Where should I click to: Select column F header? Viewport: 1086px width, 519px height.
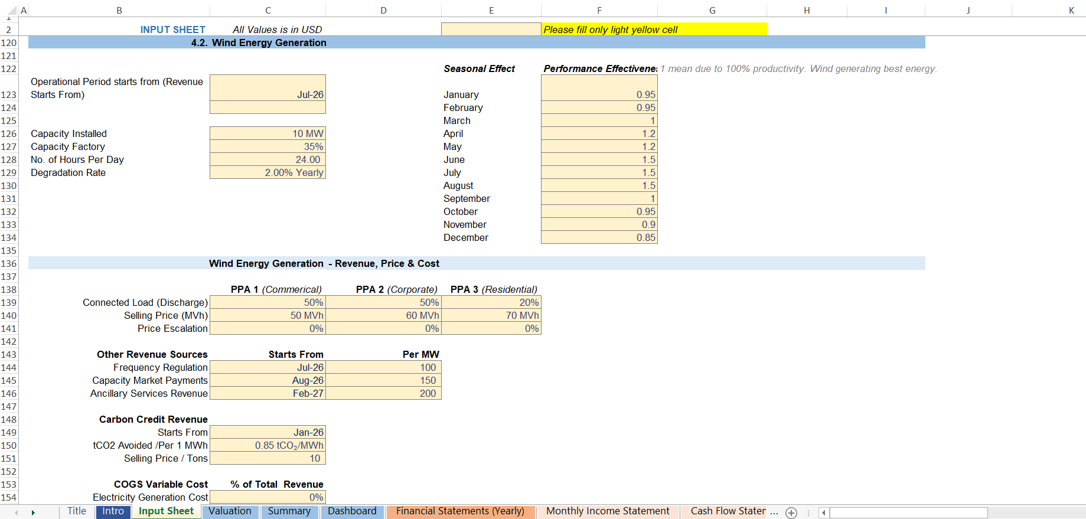(599, 10)
